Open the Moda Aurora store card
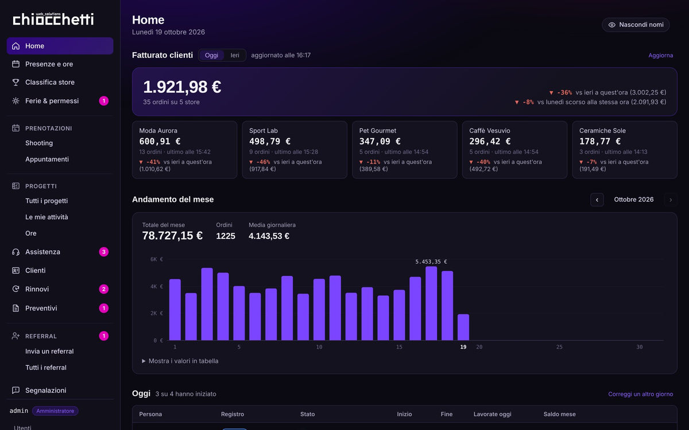Image resolution: width=689 pixels, height=430 pixels. point(184,150)
